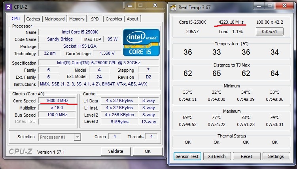
Task: Select the CPU tab
Action: 15,19
